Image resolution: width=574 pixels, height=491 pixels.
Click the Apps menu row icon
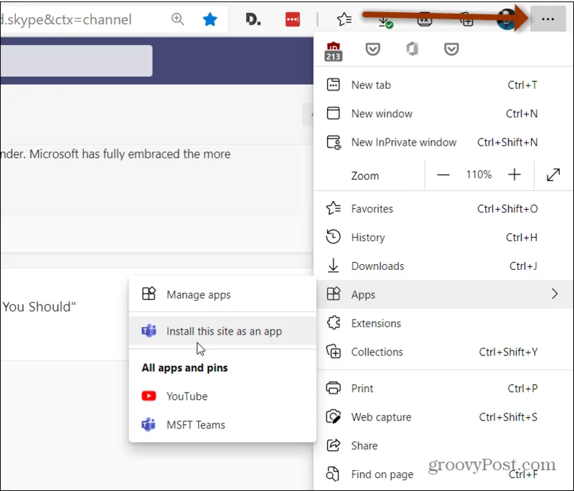point(333,294)
